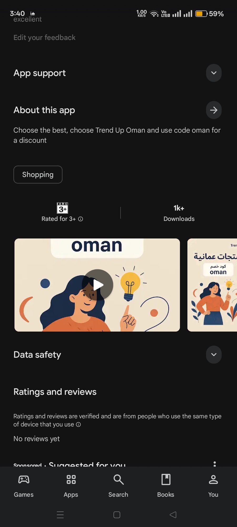The image size is (237, 527).
Task: Play the app preview video
Action: (x=97, y=285)
